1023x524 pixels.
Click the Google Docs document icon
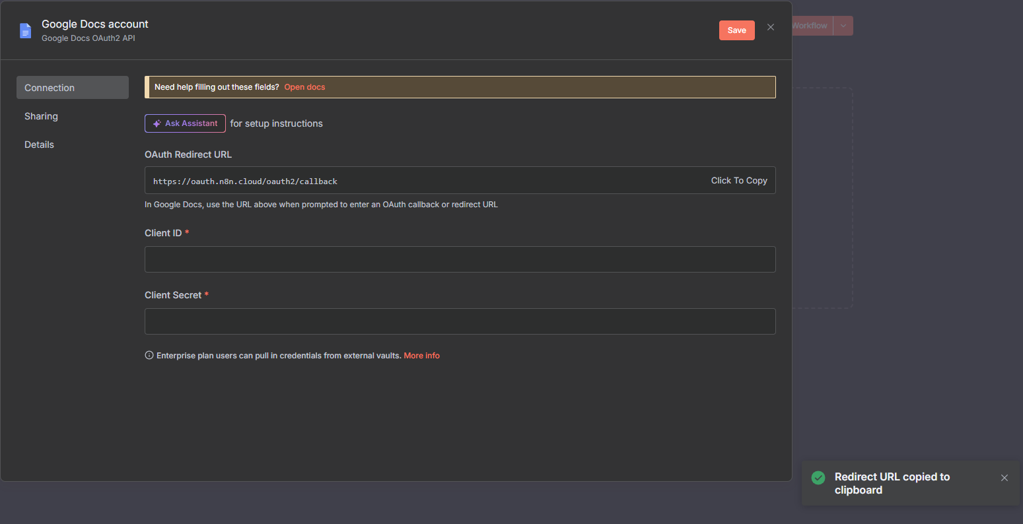tap(26, 30)
